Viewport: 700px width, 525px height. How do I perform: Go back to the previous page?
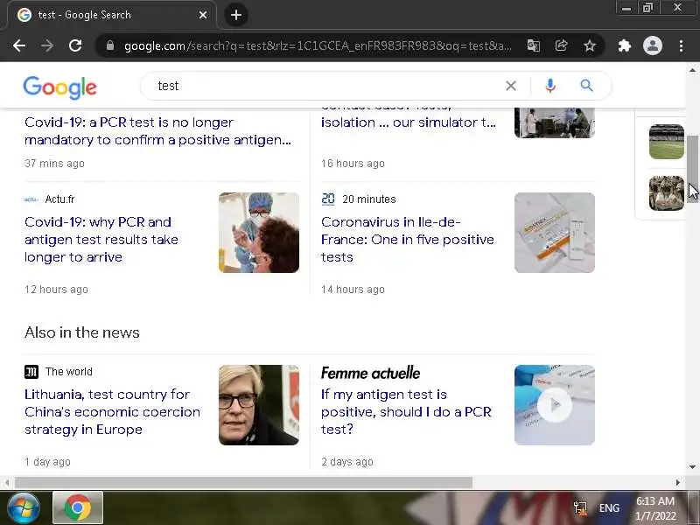[19, 45]
